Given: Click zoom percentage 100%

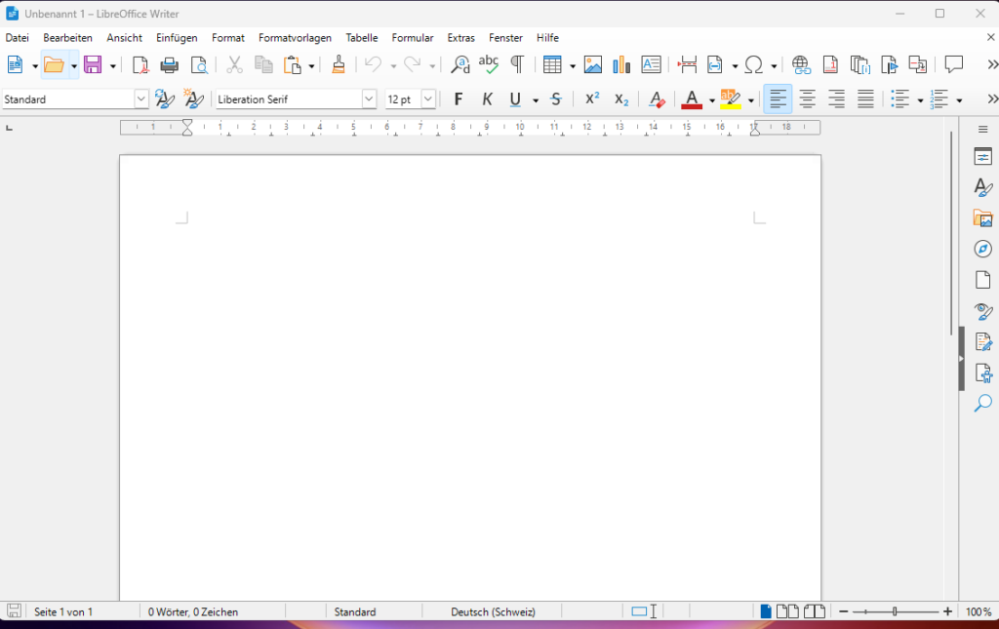Looking at the screenshot, I should 979,611.
